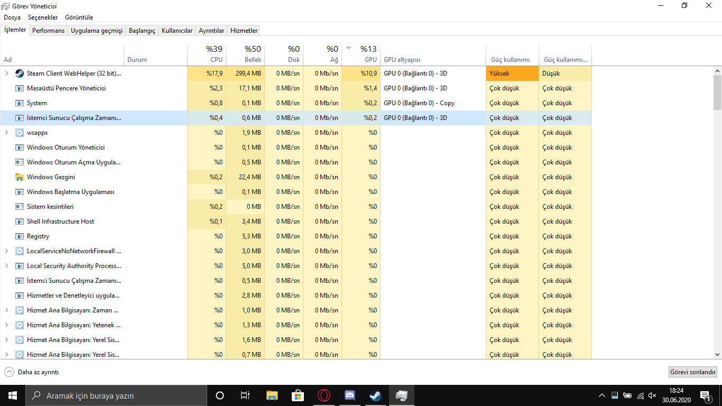Click GPU 0 (Bağlantı 0) - Copy cell
Image resolution: width=722 pixels, height=406 pixels.
coord(433,103)
